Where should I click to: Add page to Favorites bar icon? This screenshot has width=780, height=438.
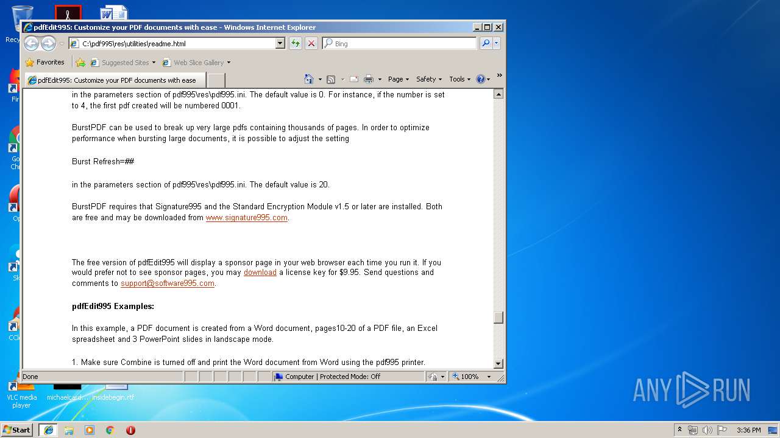(x=80, y=62)
